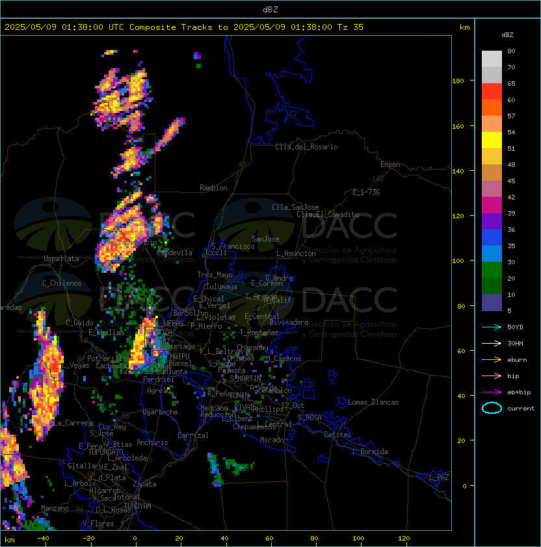Click the 35 dBZ blue color swatch

click(x=492, y=253)
